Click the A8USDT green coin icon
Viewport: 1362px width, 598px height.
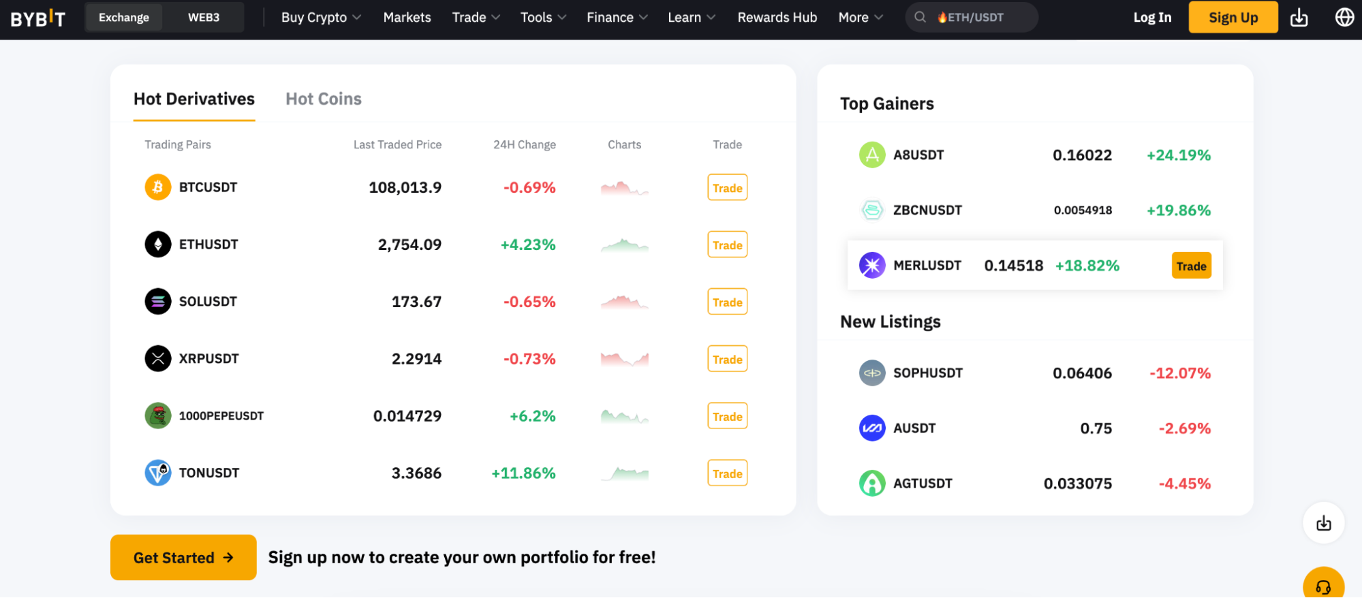click(x=872, y=155)
